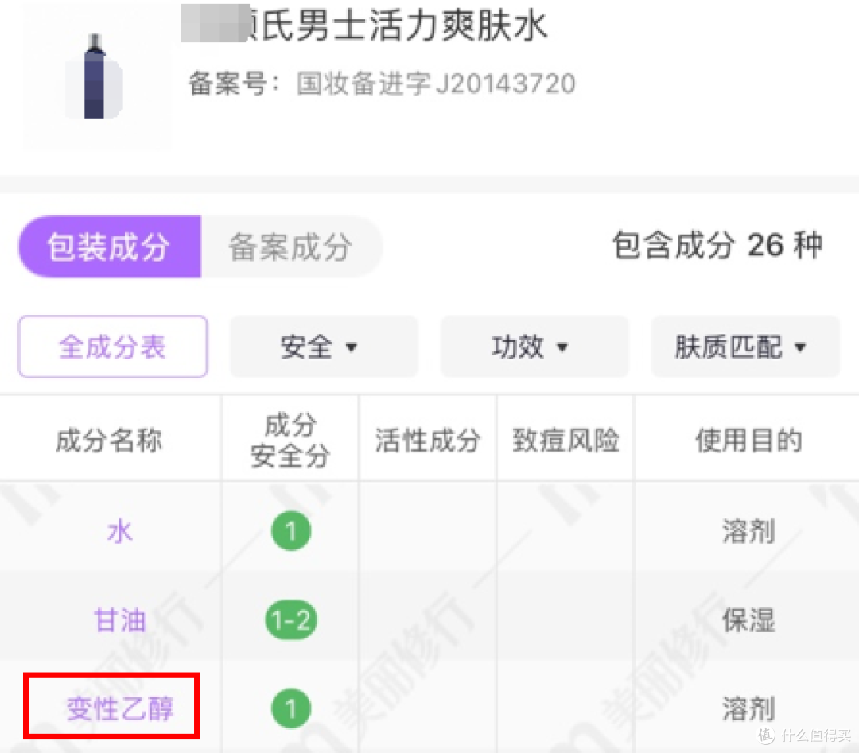859x753 pixels.
Task: Click the green safety score badge for 水
Action: tap(290, 530)
